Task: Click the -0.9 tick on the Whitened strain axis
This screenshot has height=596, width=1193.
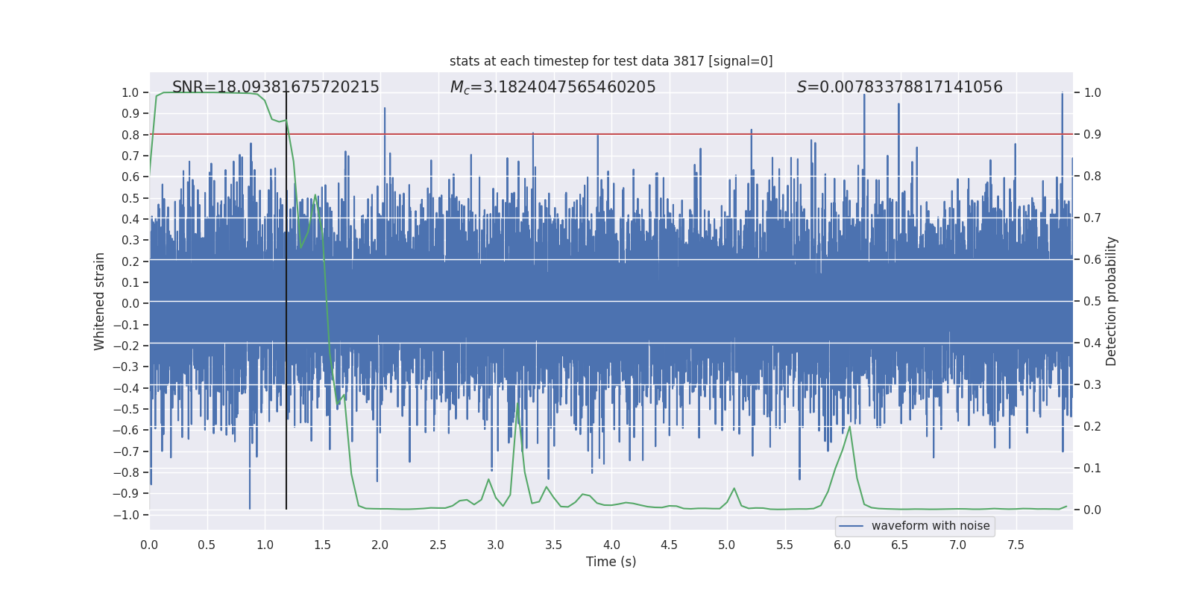Action: coord(126,493)
